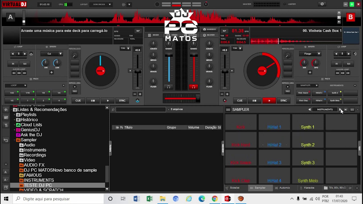The image size is (363, 204).
Task: Click the CUE button on deck A
Action: coord(78,101)
